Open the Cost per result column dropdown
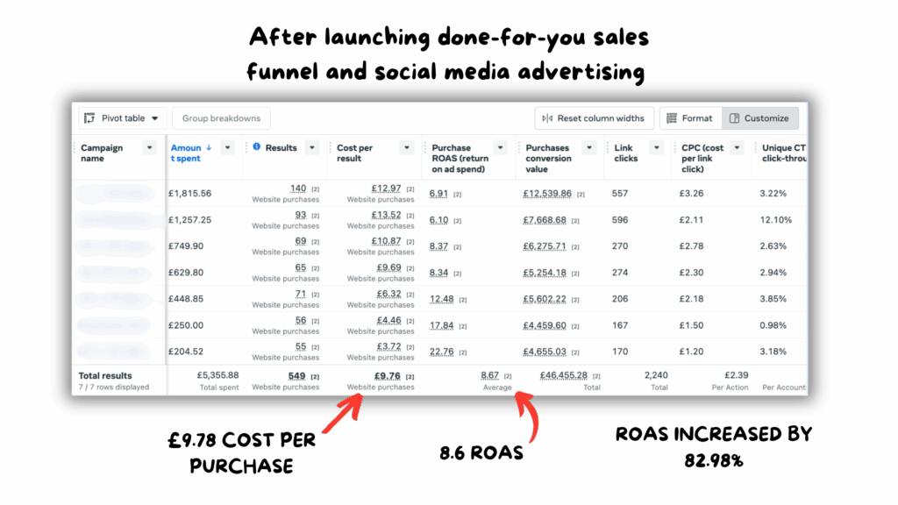Image resolution: width=898 pixels, height=505 pixels. click(407, 148)
